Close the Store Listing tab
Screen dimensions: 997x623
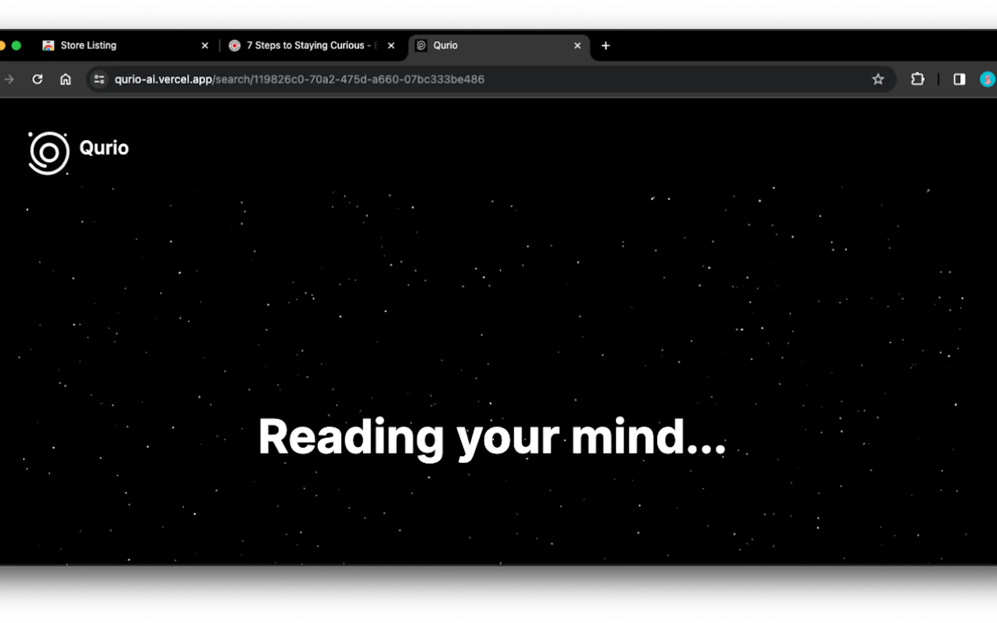point(205,46)
